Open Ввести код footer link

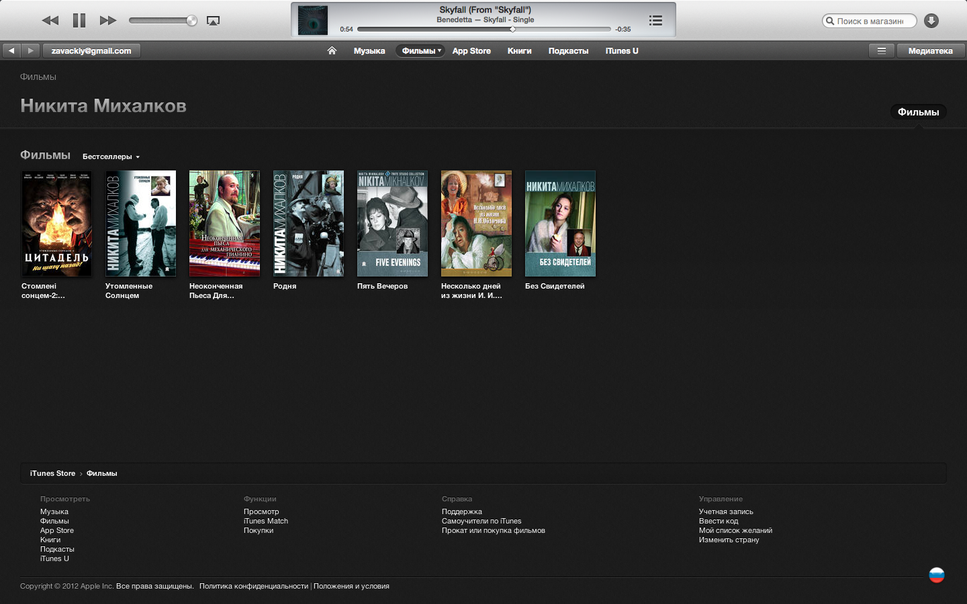point(719,521)
